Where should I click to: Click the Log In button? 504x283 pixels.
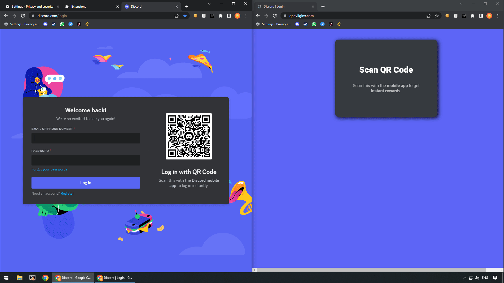coord(86,183)
